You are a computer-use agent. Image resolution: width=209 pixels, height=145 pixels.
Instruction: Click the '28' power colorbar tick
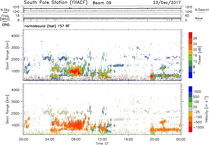pyautogui.click(x=195, y=38)
